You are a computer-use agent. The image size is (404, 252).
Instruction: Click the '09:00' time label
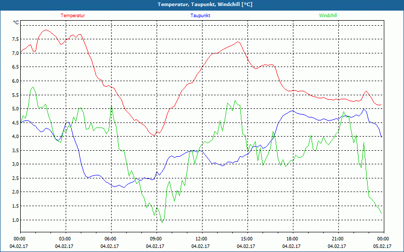click(x=157, y=239)
